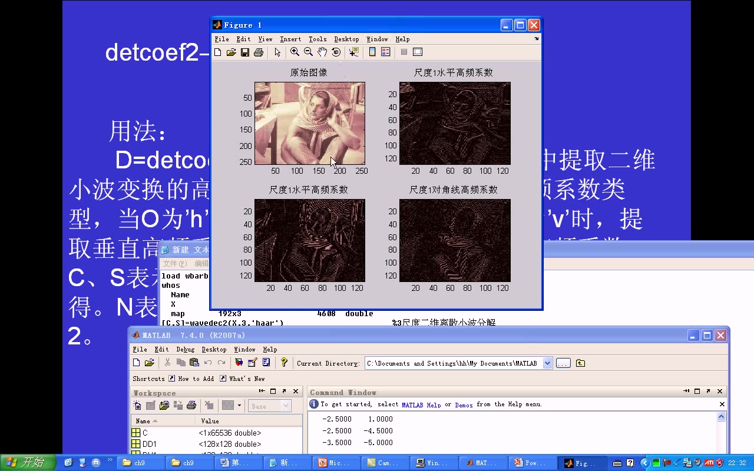Image resolution: width=754 pixels, height=471 pixels.
Task: Switch to PowerPoint taskbar button
Action: 531,463
